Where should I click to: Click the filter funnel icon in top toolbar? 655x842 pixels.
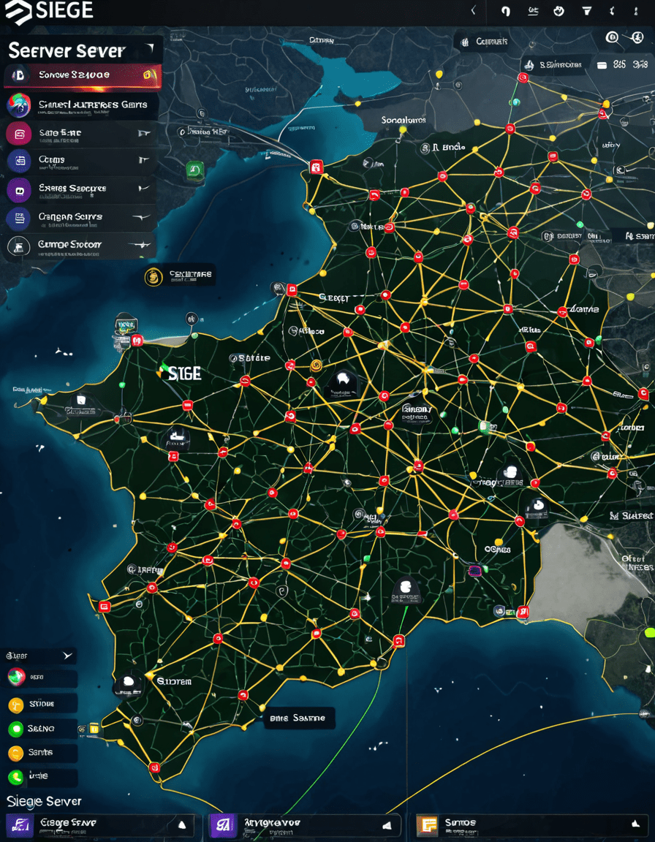tap(587, 11)
